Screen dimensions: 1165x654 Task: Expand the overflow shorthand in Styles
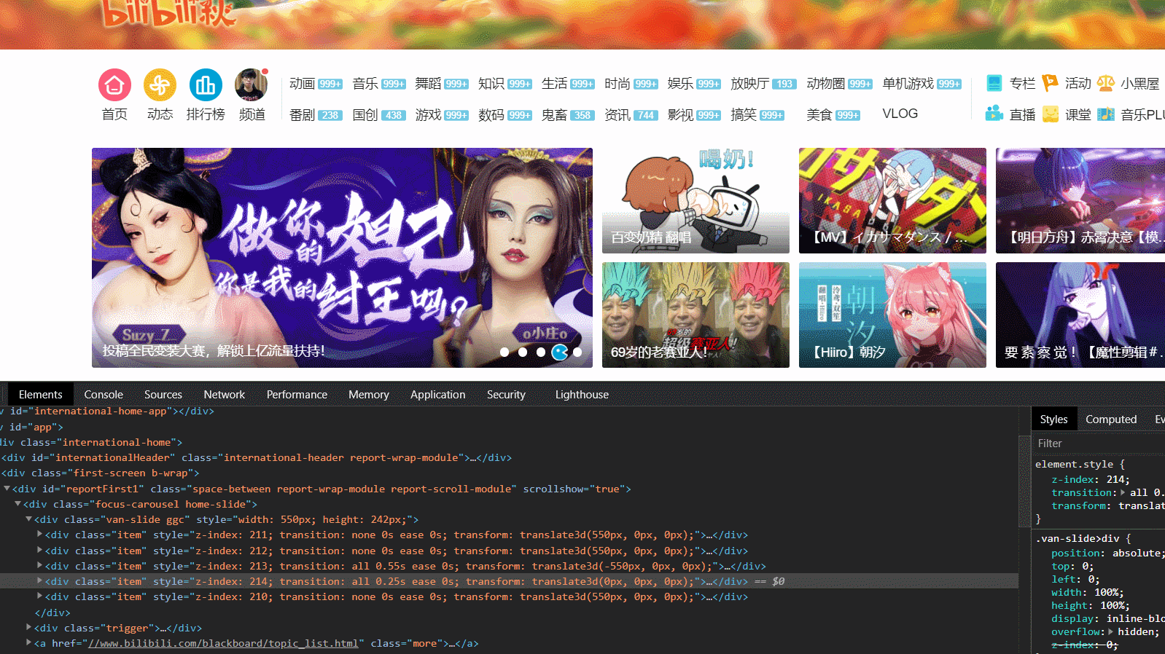(1112, 631)
